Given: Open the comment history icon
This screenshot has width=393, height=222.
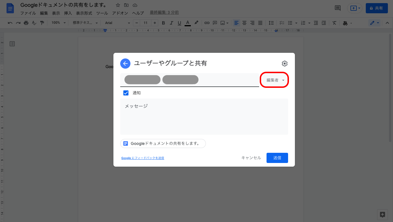Looking at the screenshot, I should 338,8.
